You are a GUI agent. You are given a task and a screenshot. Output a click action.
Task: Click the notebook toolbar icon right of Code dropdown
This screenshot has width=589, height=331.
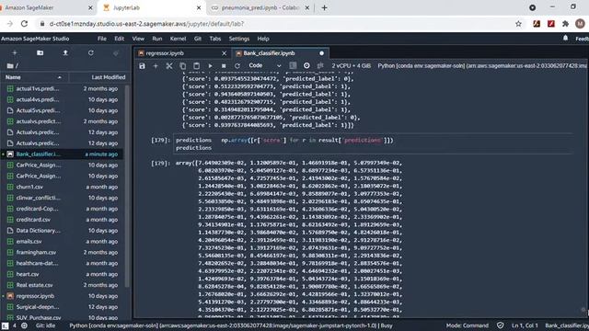pos(293,65)
